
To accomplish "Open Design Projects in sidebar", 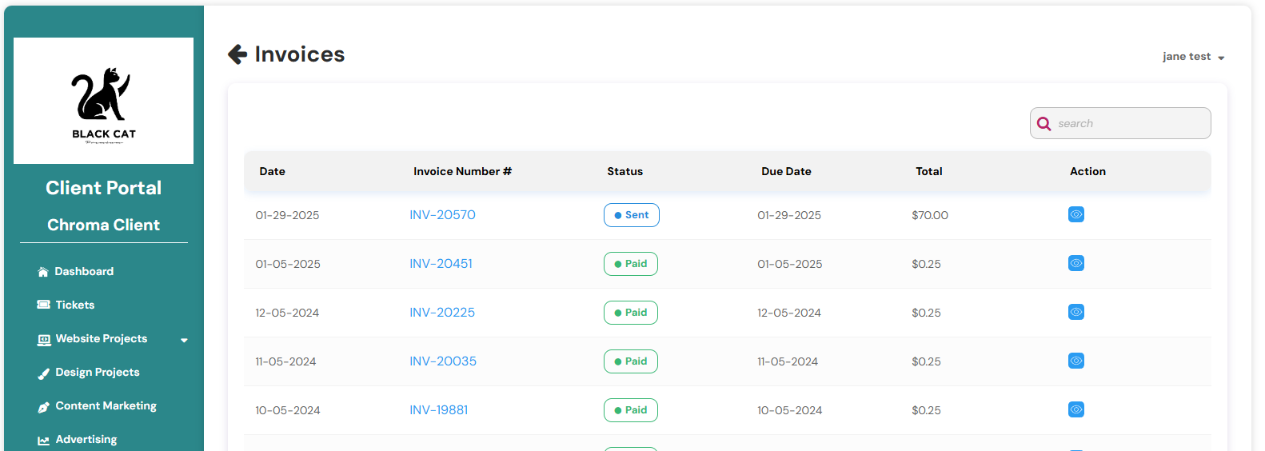I will click(98, 373).
